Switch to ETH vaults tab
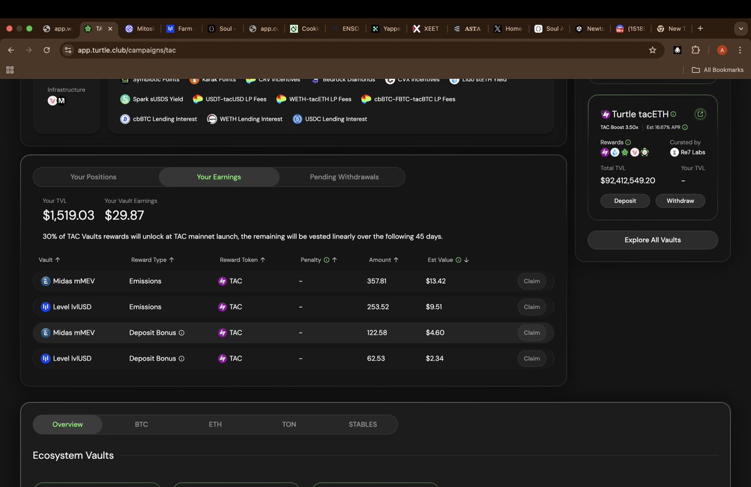 coord(215,424)
